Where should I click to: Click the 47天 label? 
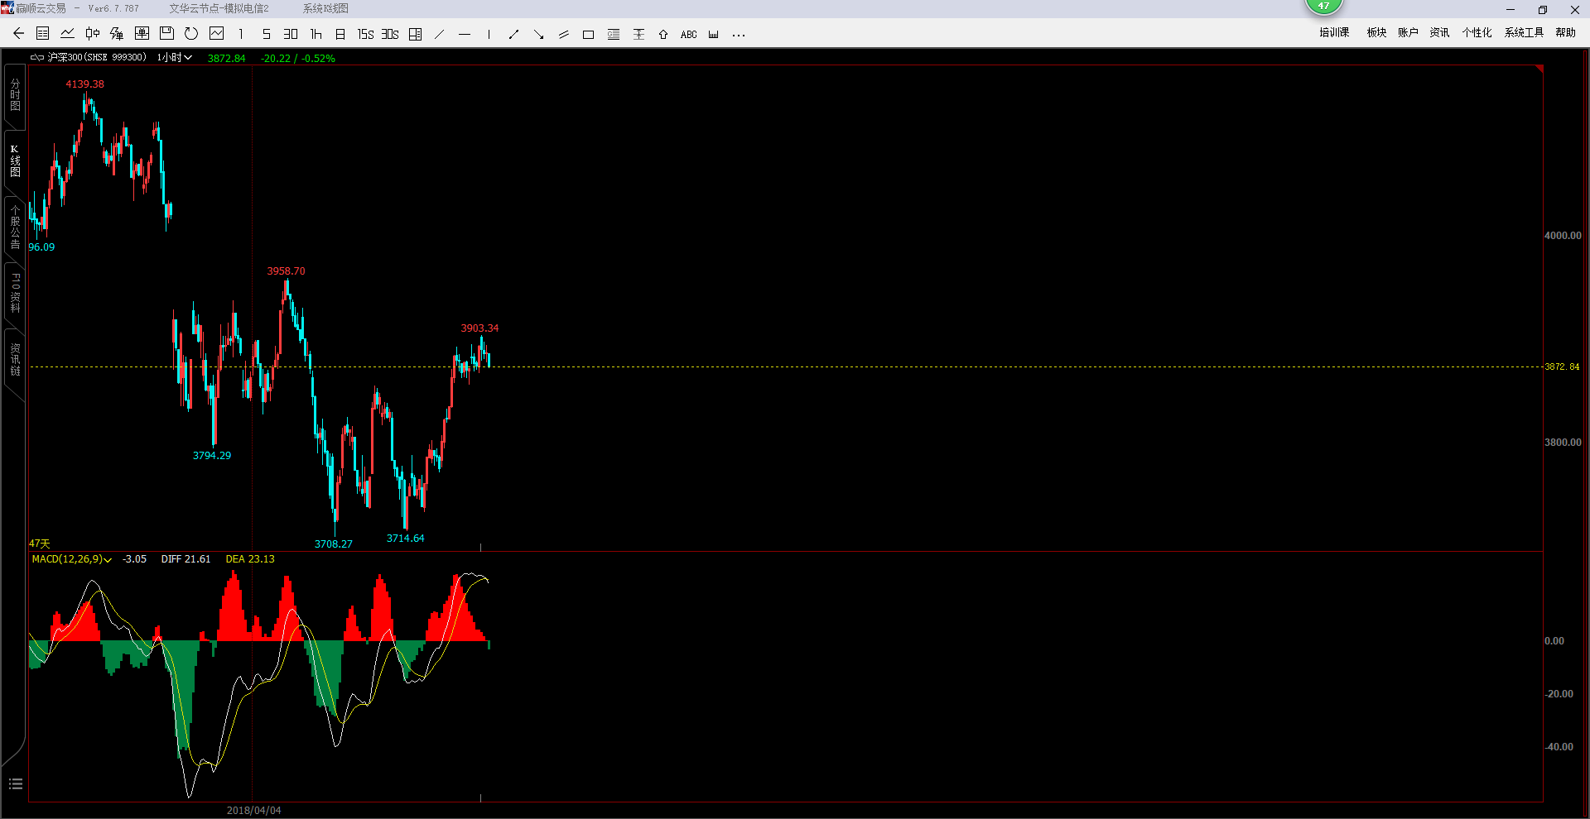[x=40, y=544]
